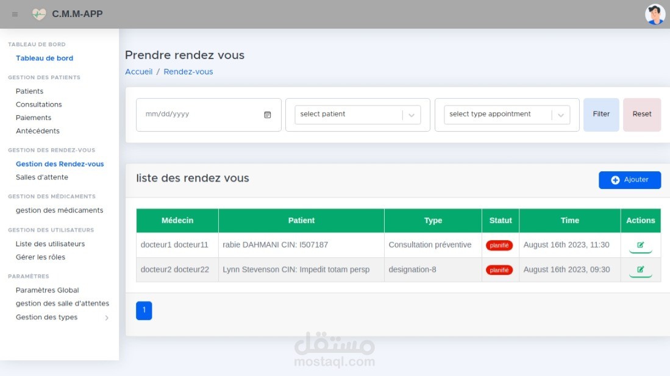This screenshot has height=376, width=670.
Task: Open Gérer les rôles sidebar item
Action: tap(41, 257)
